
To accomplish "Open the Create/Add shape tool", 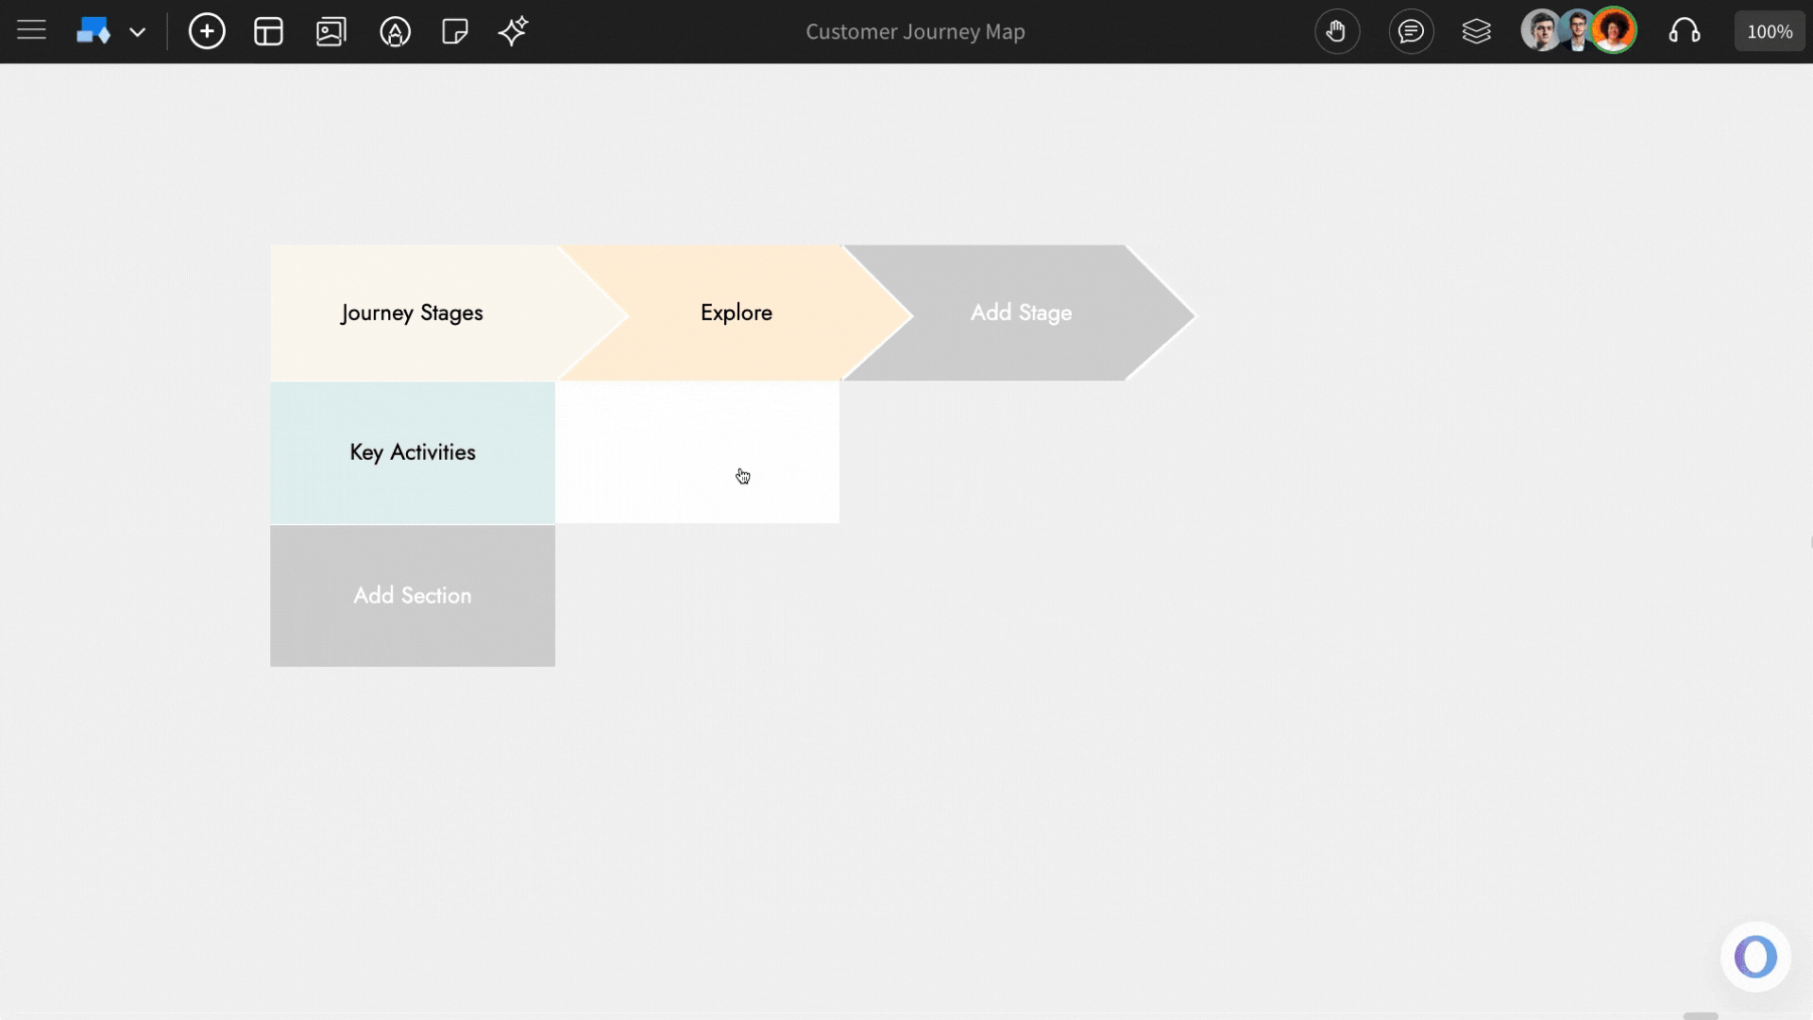I will click(207, 31).
